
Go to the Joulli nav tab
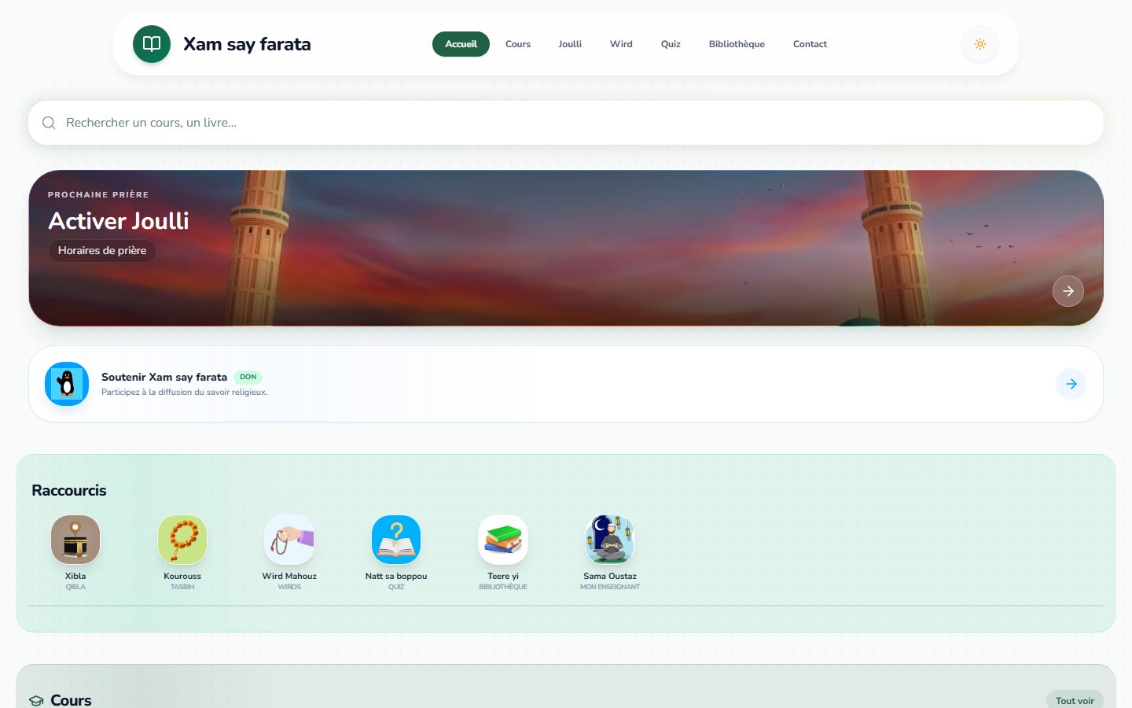point(570,44)
